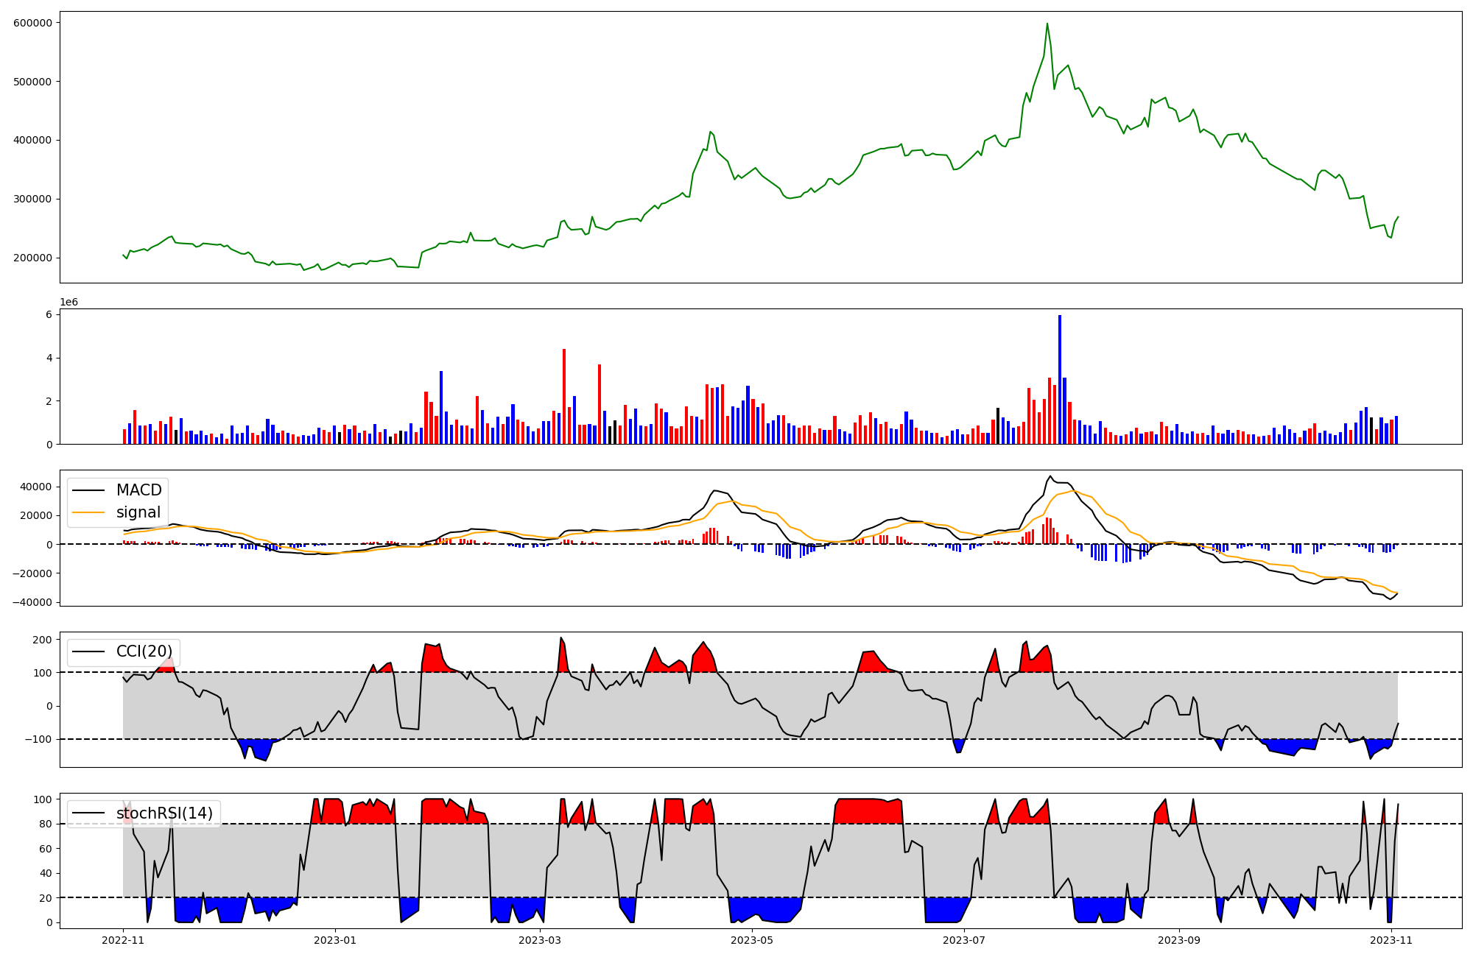1473x957 pixels.
Task: Select the CCI(20) legend entry
Action: 144,651
